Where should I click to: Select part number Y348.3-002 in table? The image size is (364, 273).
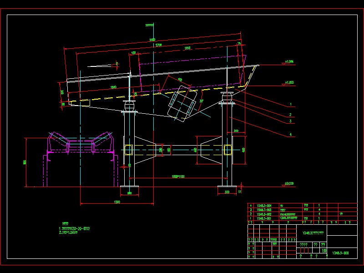264,214
